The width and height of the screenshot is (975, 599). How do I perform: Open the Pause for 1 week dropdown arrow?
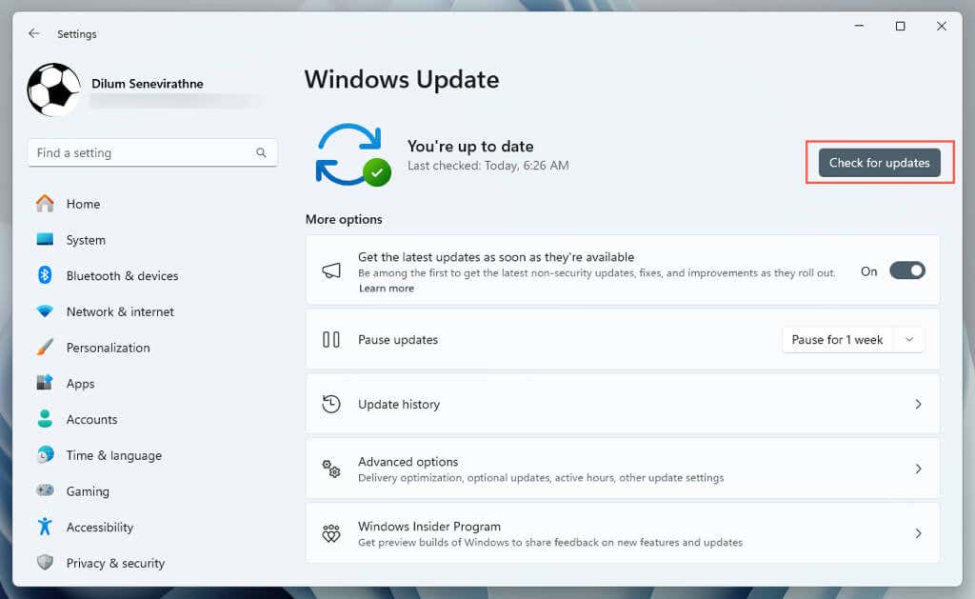pyautogui.click(x=909, y=340)
